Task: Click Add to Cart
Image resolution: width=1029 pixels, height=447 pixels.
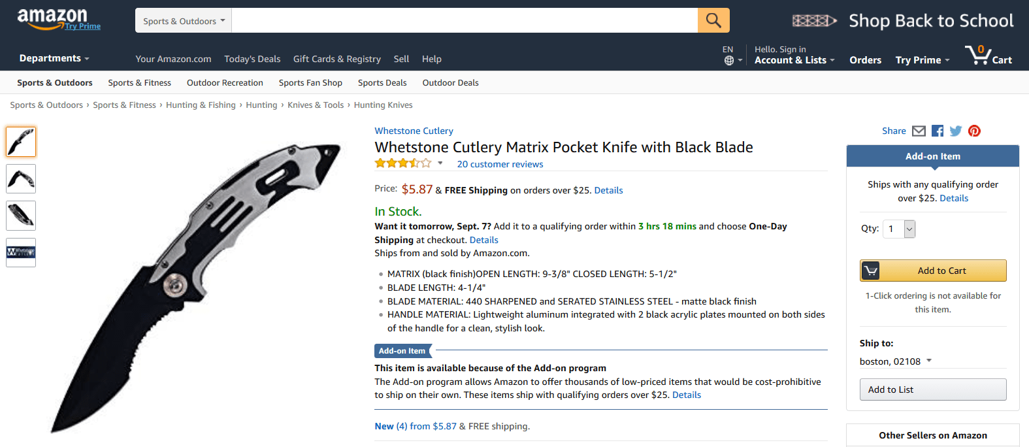Action: click(933, 271)
